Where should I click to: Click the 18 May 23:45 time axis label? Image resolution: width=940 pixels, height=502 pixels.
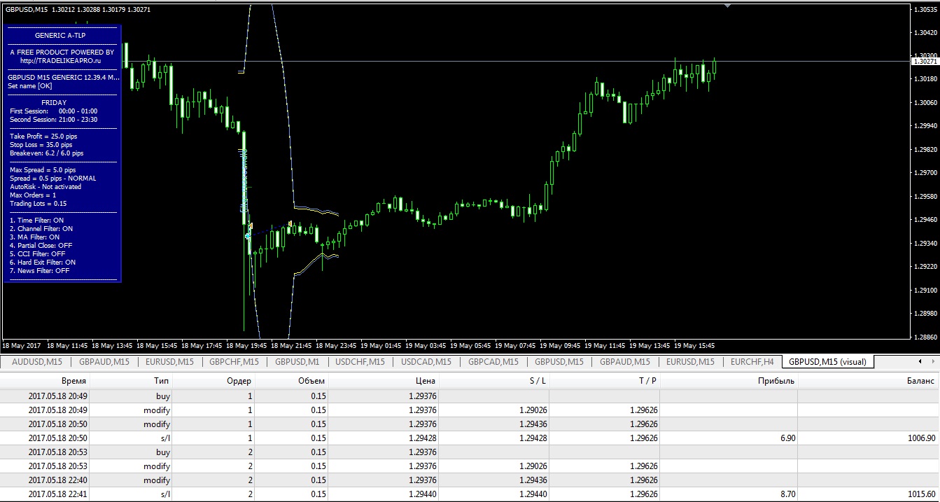pos(336,345)
